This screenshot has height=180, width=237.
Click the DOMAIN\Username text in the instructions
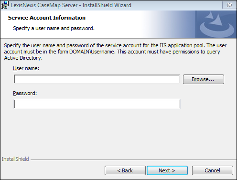pyautogui.click(x=92, y=52)
